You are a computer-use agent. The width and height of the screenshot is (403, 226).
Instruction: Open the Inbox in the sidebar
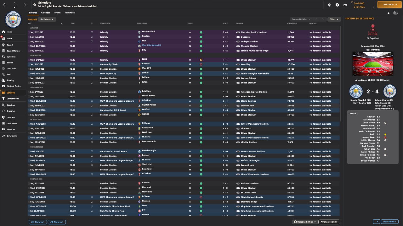(13, 38)
